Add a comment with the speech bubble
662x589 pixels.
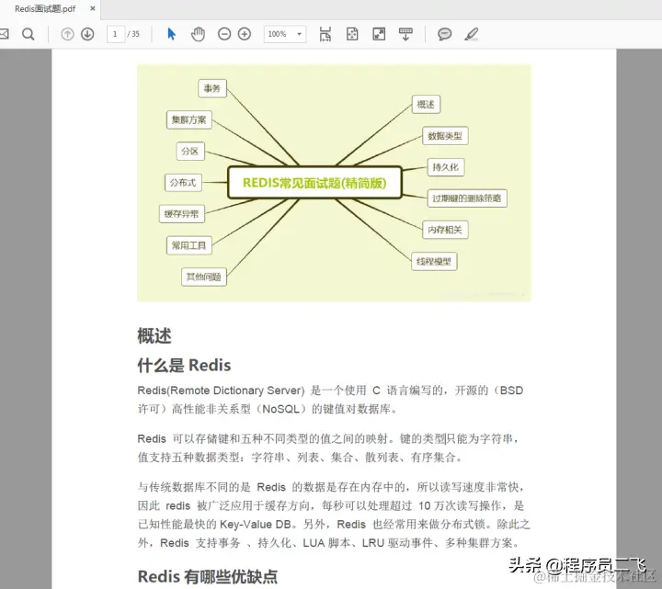pos(444,34)
